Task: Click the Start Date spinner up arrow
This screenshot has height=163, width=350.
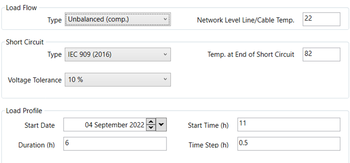Action: click(151, 122)
